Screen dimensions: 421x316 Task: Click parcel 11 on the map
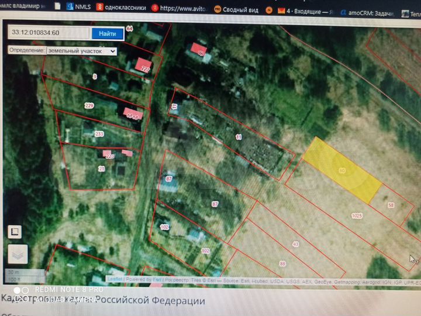pos(239,136)
